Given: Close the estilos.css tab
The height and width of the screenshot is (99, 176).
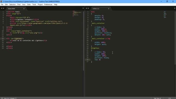Looking at the screenshot, I should [109, 9].
